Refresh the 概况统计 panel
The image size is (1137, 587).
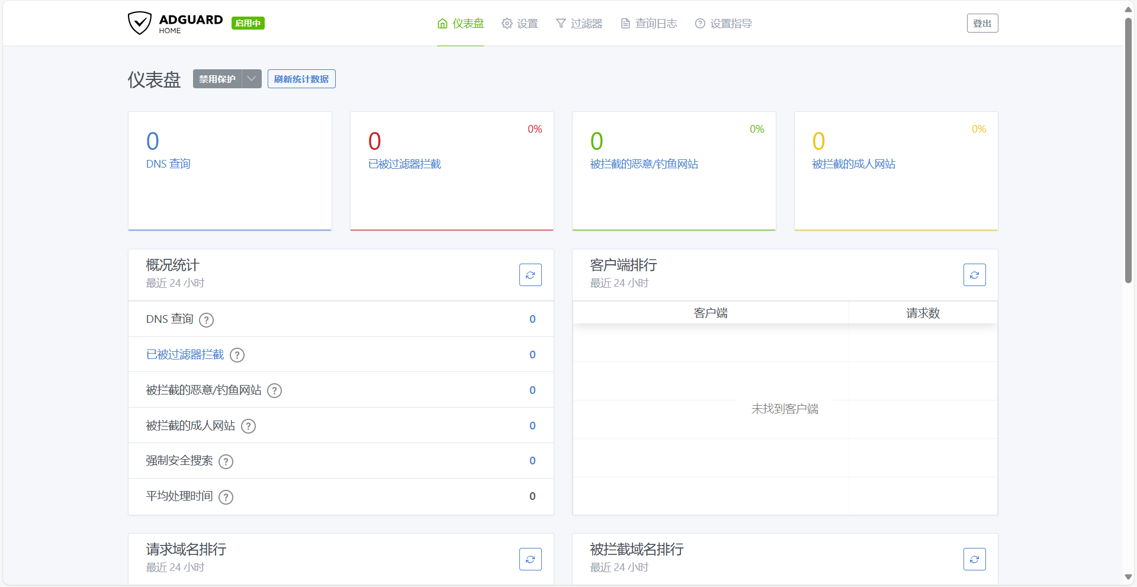(x=530, y=275)
